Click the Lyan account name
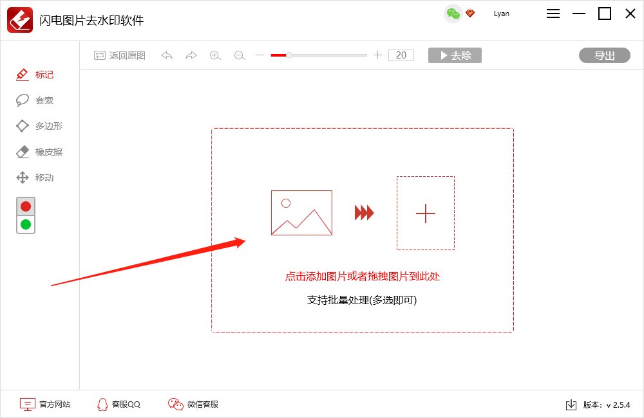This screenshot has height=418, width=644. pyautogui.click(x=501, y=13)
